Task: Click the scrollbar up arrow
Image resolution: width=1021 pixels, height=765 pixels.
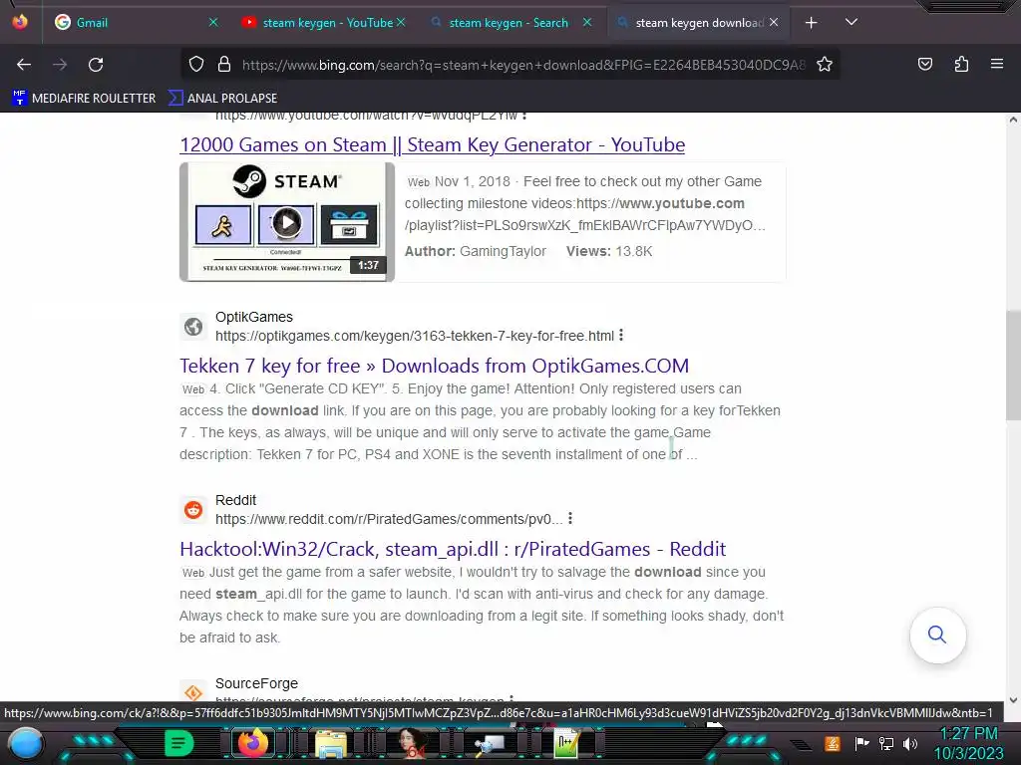Action: coord(1013,120)
